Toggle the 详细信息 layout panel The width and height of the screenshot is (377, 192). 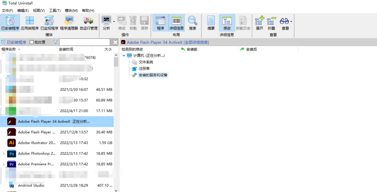pyautogui.click(x=177, y=23)
